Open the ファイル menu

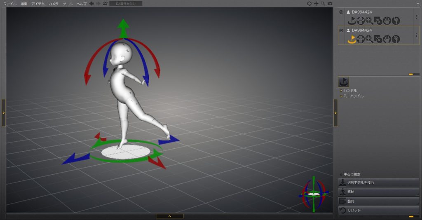10,4
